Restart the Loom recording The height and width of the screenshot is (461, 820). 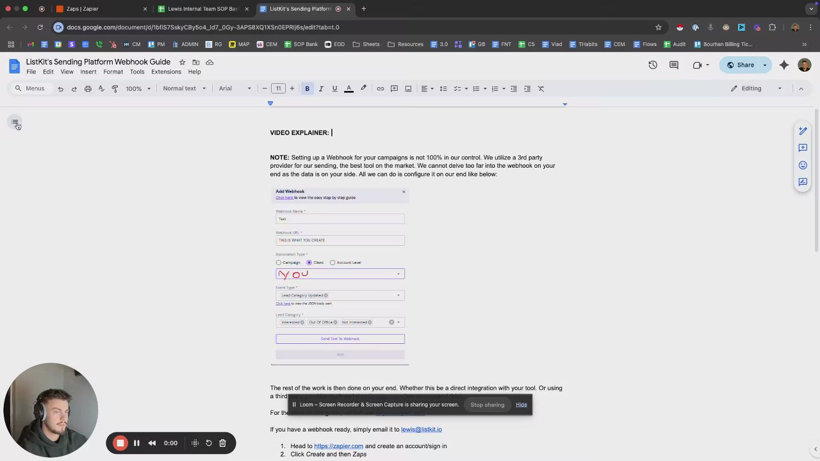(209, 443)
